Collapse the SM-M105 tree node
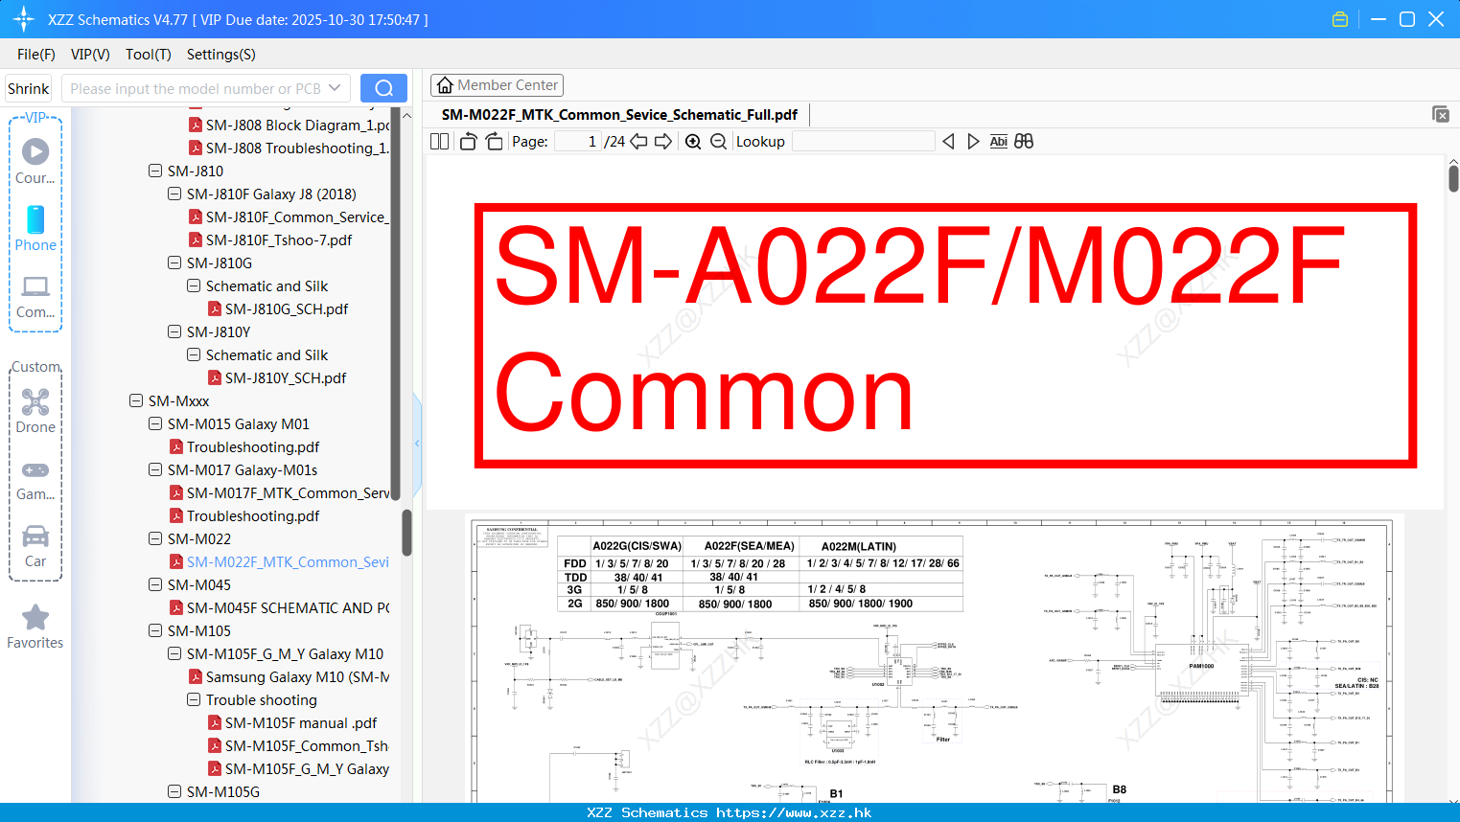This screenshot has width=1460, height=822. click(x=155, y=630)
